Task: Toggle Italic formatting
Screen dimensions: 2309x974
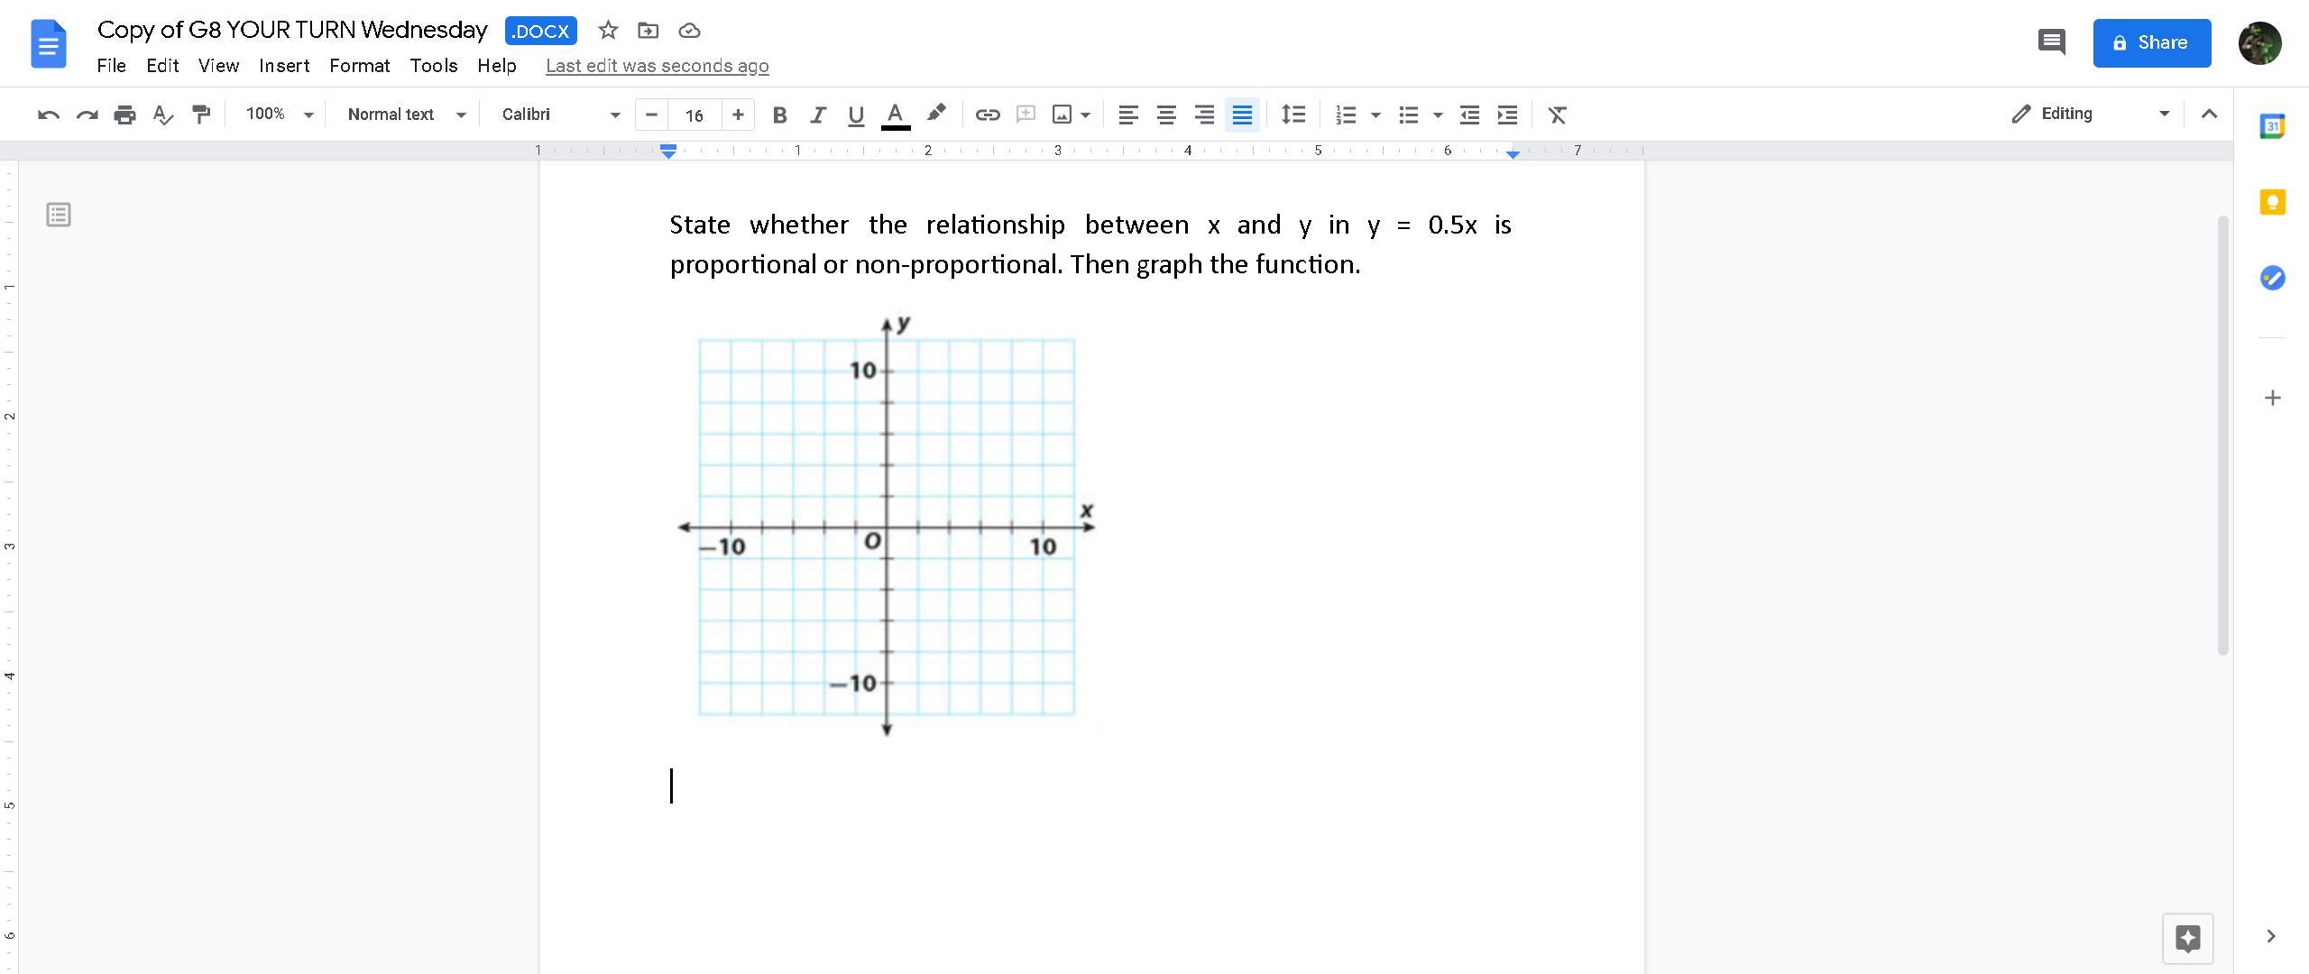Action: click(x=818, y=115)
